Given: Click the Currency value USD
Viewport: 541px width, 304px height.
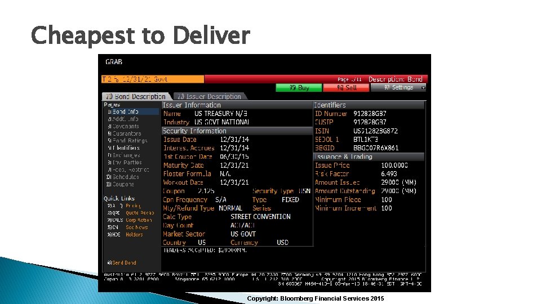Looking at the screenshot, I should pyautogui.click(x=282, y=243).
